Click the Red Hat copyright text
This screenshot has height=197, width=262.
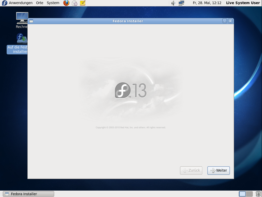click(x=131, y=127)
